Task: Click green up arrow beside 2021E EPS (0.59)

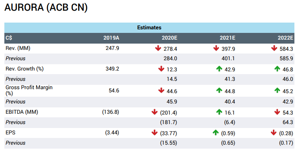Action: pyautogui.click(x=216, y=133)
